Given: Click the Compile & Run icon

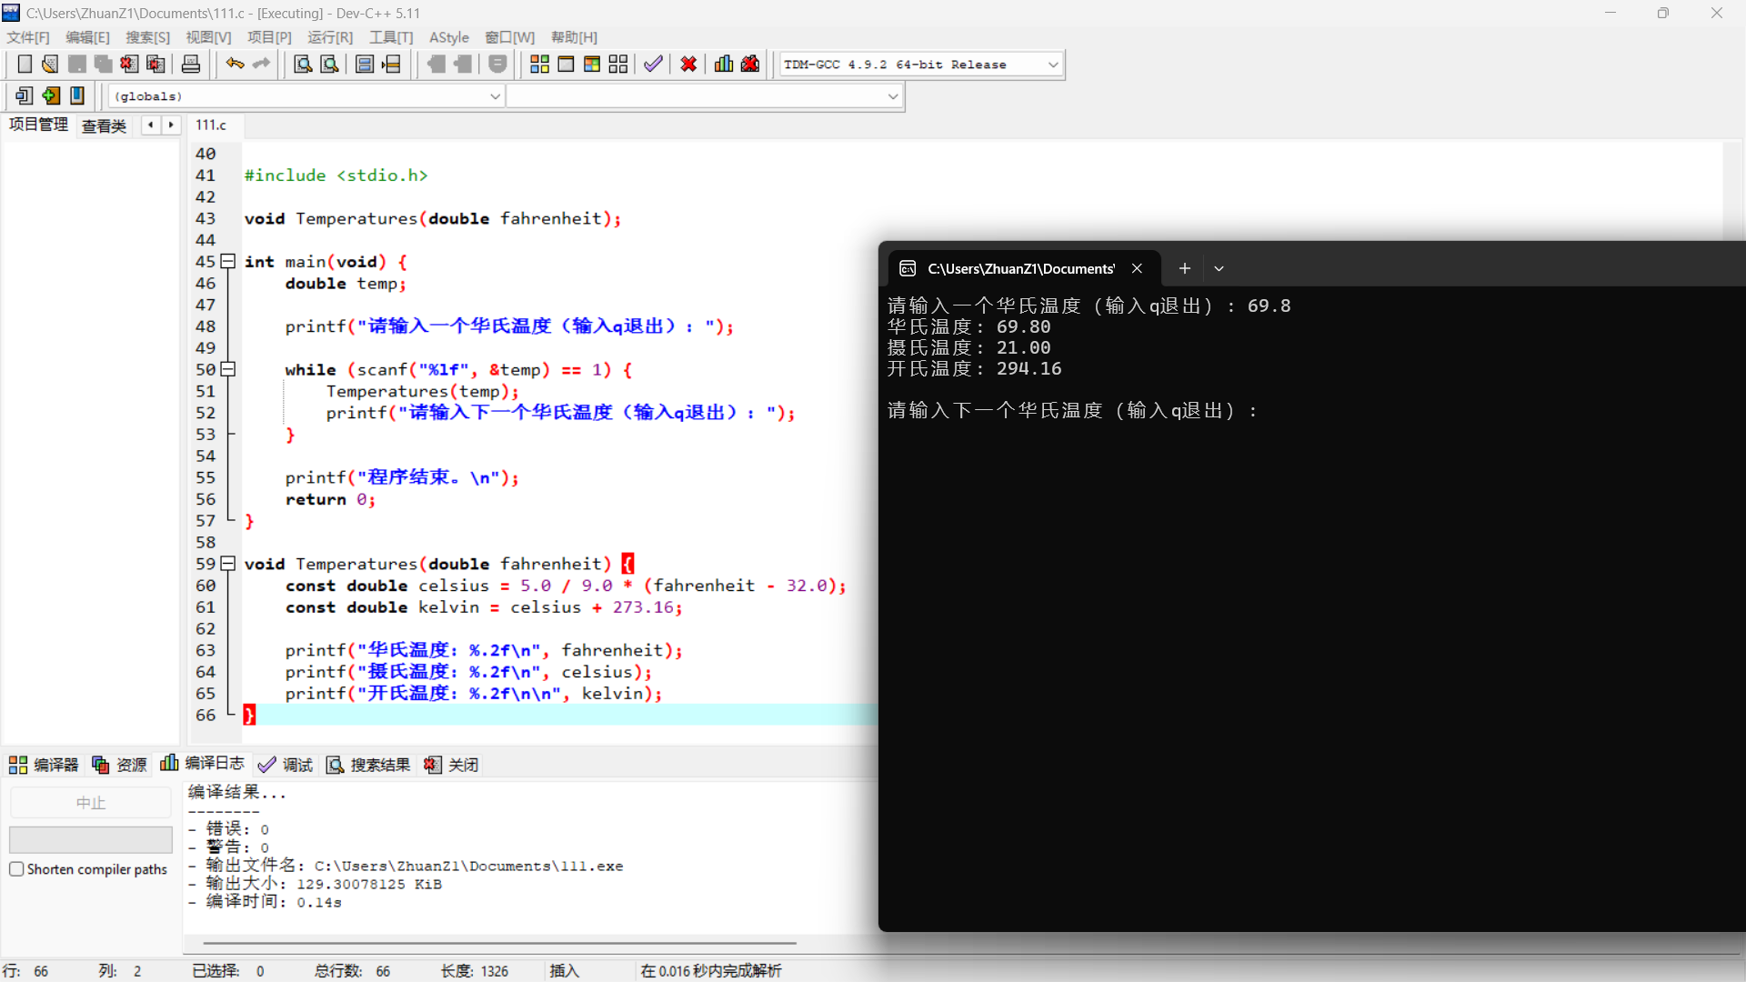Looking at the screenshot, I should 592,65.
